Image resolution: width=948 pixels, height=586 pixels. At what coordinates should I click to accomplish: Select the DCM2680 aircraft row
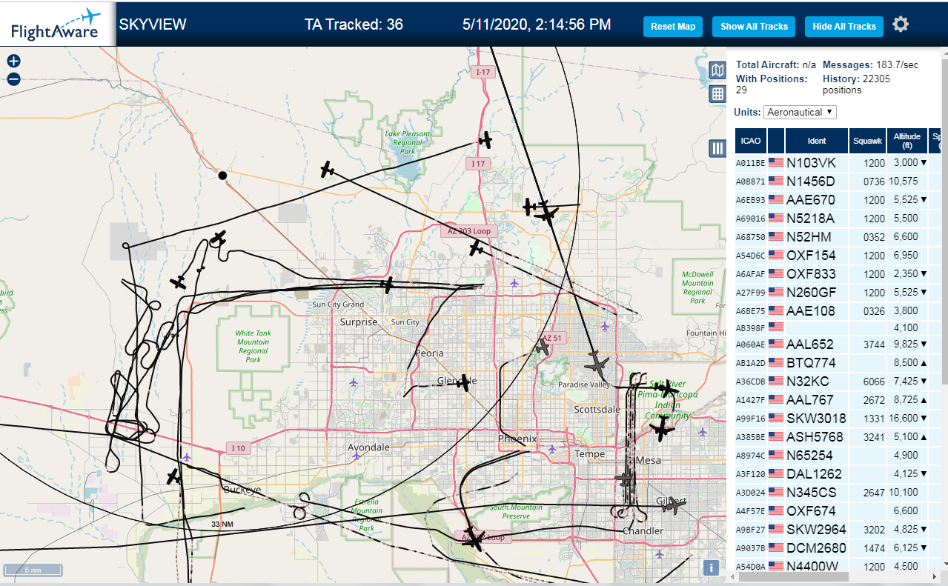838,548
